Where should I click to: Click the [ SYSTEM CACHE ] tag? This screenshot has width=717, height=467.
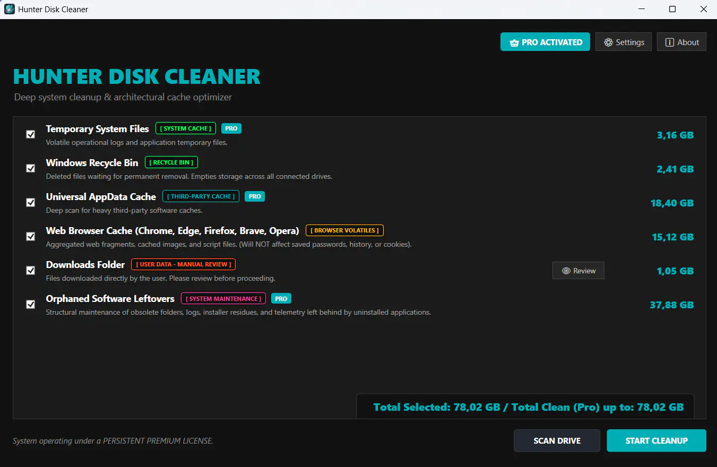(186, 128)
